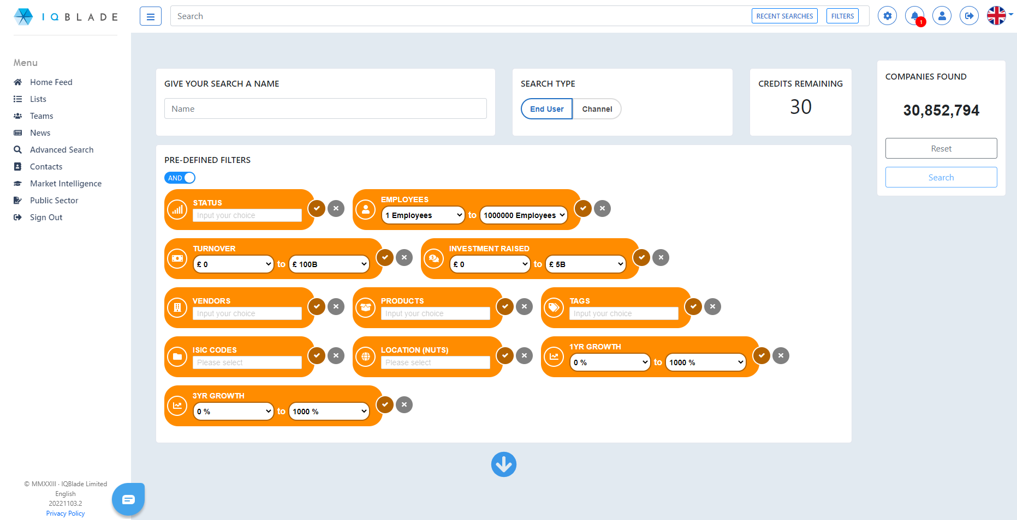Screen dimensions: 1017x520
Task: Open Investment Raised minimum £ 0 dropdown
Action: point(490,264)
